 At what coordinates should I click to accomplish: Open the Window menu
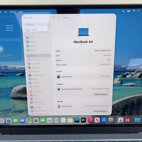pos(13,12)
